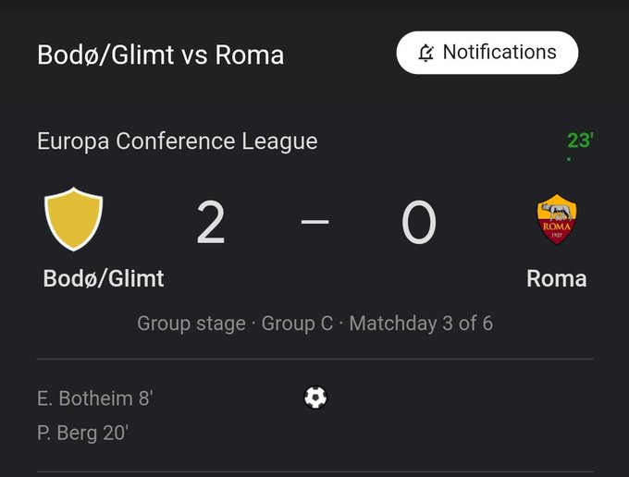Open Europa Conference League competition label
Image resolution: width=629 pixels, height=477 pixels.
pyautogui.click(x=178, y=141)
